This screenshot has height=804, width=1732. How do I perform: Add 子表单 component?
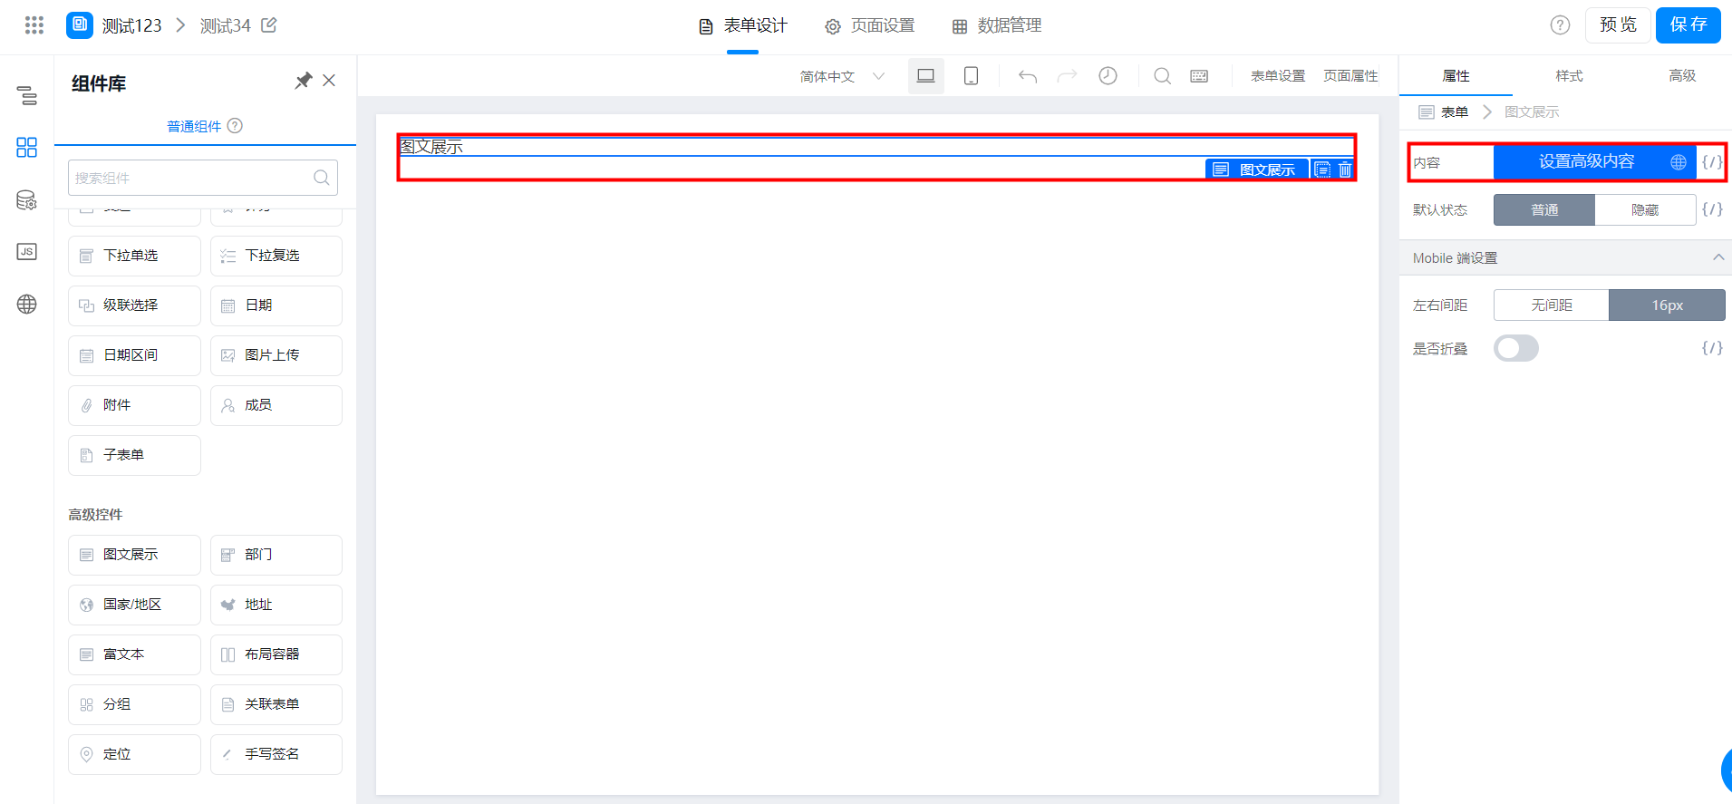point(134,455)
